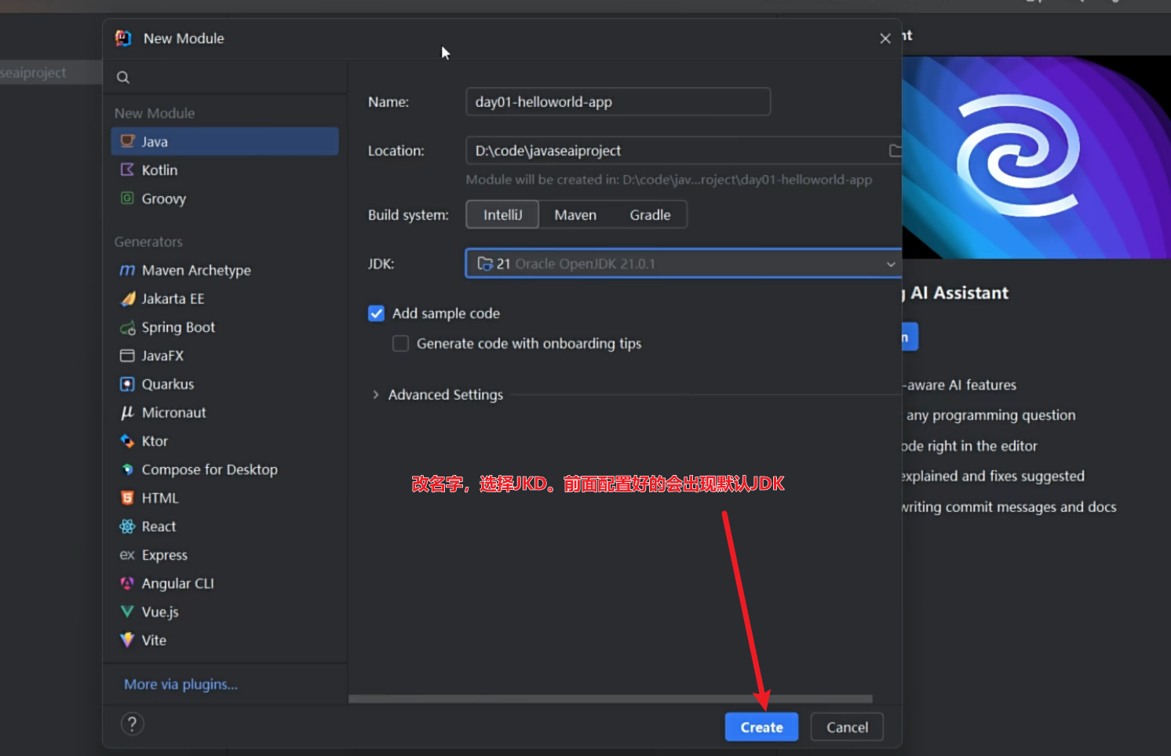
Task: Select the React generator icon
Action: [127, 526]
